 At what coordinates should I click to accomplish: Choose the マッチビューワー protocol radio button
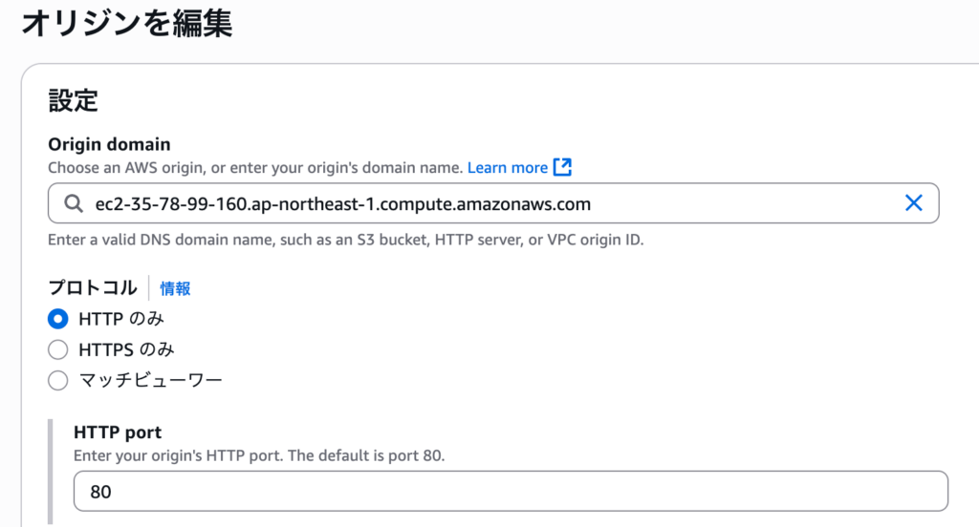pyautogui.click(x=58, y=380)
